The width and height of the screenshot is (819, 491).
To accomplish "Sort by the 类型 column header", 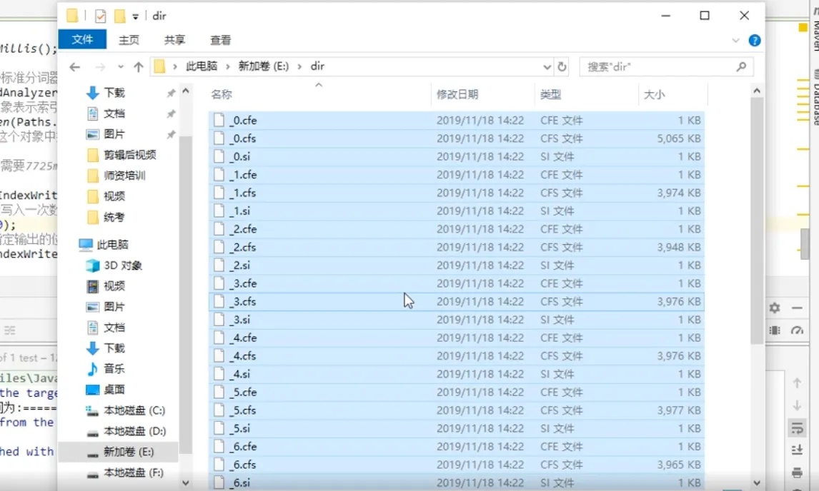I will tap(550, 94).
